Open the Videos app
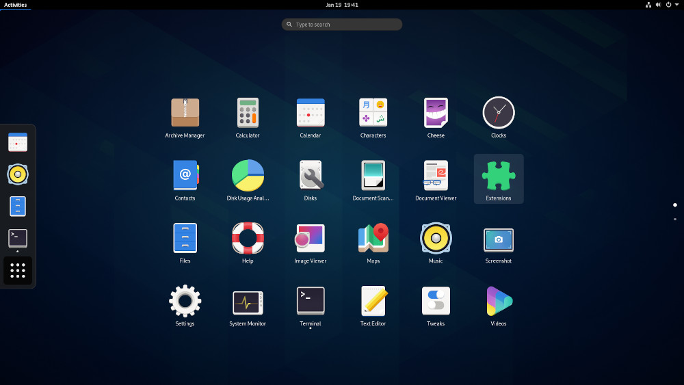Image resolution: width=684 pixels, height=385 pixels. pos(499,305)
